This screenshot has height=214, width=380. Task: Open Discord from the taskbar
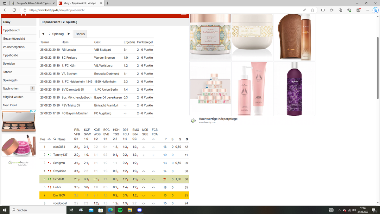tap(140, 210)
